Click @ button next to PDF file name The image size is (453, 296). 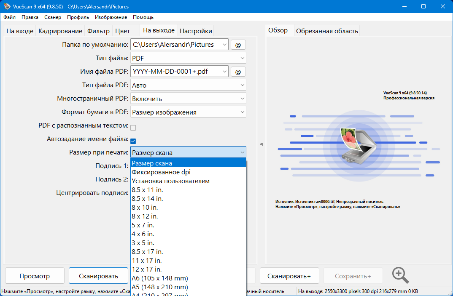point(238,72)
